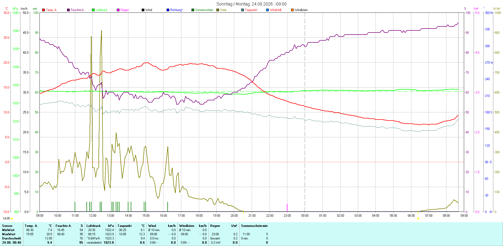Viewport: 503px width, 246px height.
Task: Select the maximum pressure value '1023.9'
Action: (x=110, y=234)
